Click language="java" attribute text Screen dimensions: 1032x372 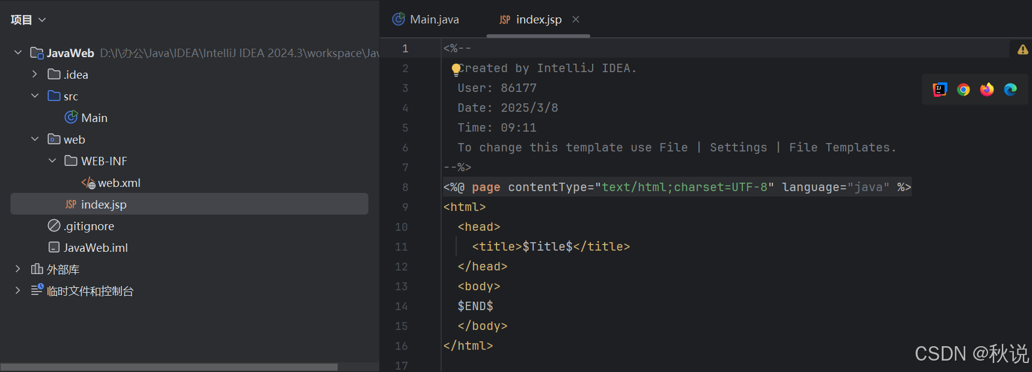[x=836, y=187]
